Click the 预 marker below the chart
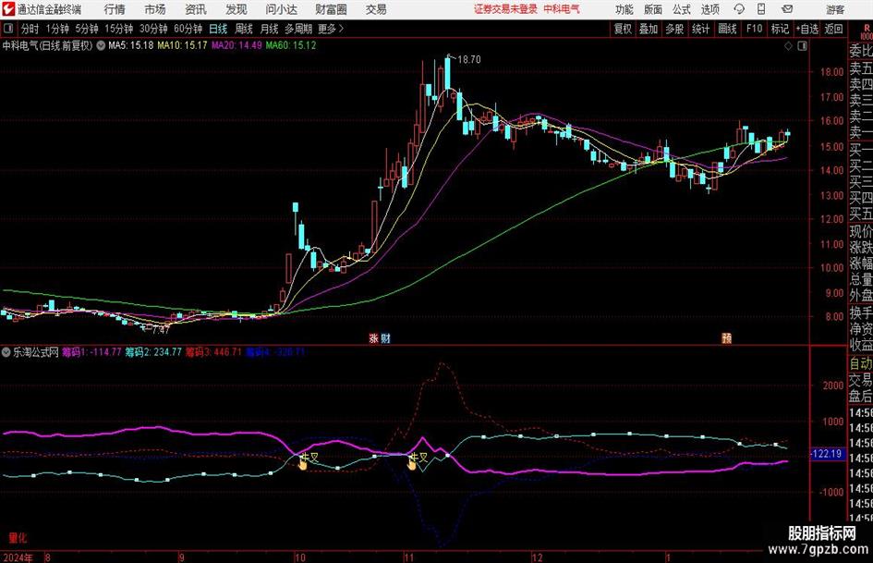 [x=726, y=337]
